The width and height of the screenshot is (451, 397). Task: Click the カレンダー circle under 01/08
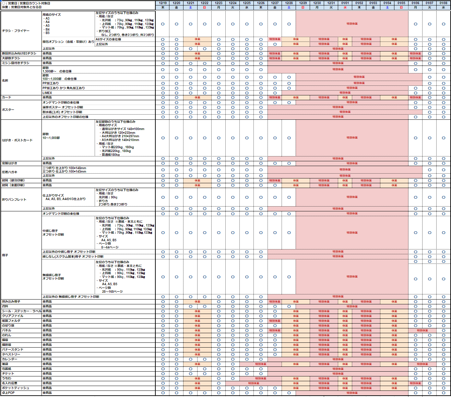pyautogui.click(x=443, y=359)
